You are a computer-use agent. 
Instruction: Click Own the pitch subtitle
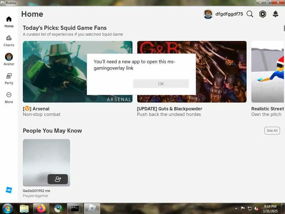(x=266, y=115)
